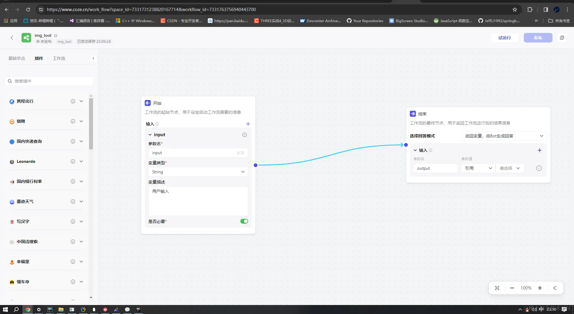Edit the img_tool workflow name

(56, 36)
